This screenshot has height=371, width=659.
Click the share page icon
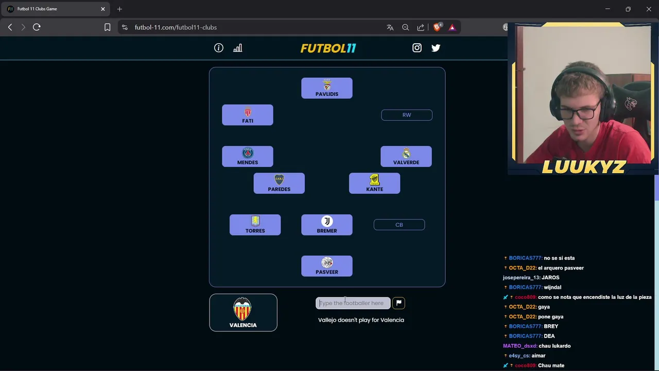421,27
